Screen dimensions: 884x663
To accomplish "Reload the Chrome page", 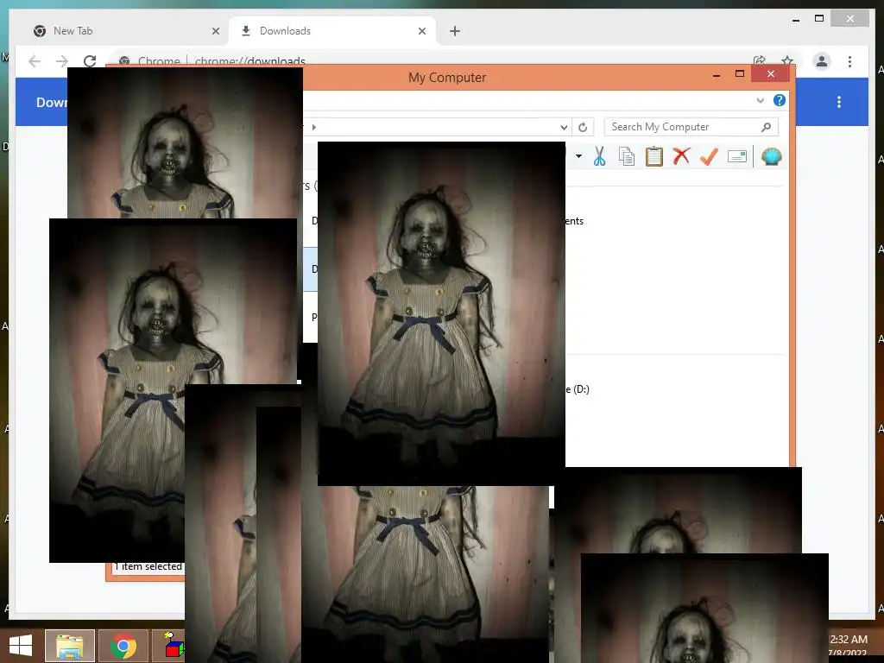I will (90, 61).
